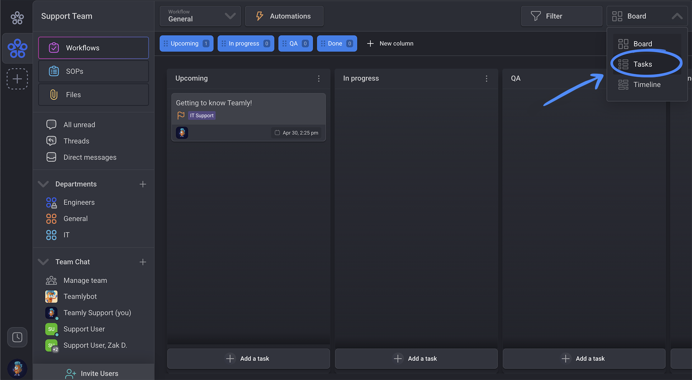
Task: Open Workflows section
Action: [x=93, y=48]
